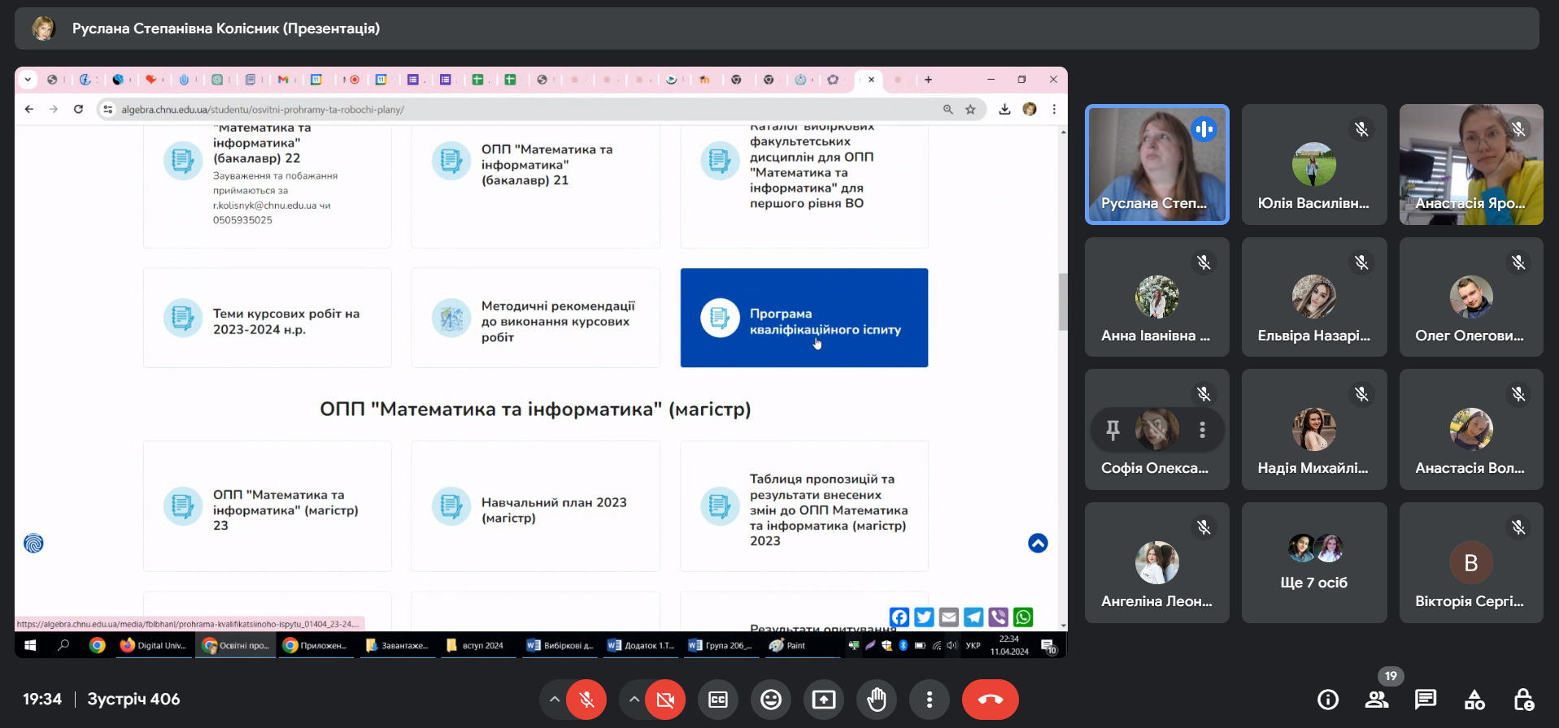Open the Activities shapes icon

tap(1474, 700)
